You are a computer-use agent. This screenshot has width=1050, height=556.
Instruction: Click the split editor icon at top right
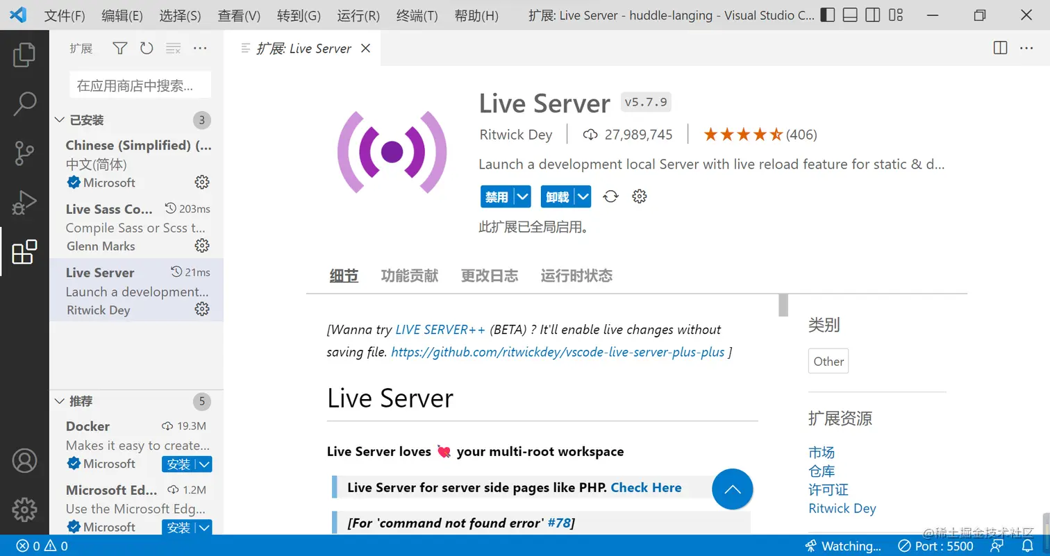click(x=1000, y=48)
